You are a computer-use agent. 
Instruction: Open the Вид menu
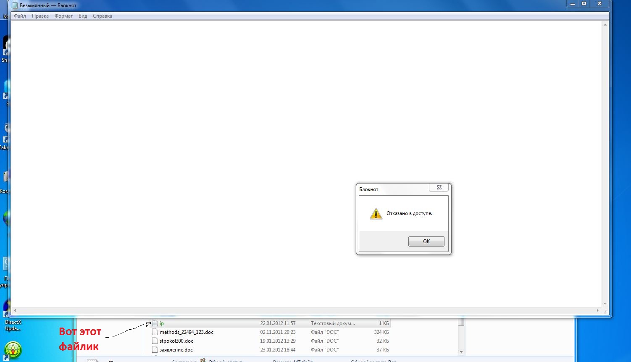83,16
